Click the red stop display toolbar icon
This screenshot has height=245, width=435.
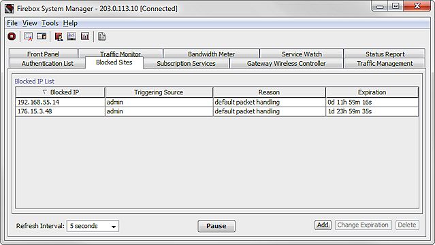point(12,36)
